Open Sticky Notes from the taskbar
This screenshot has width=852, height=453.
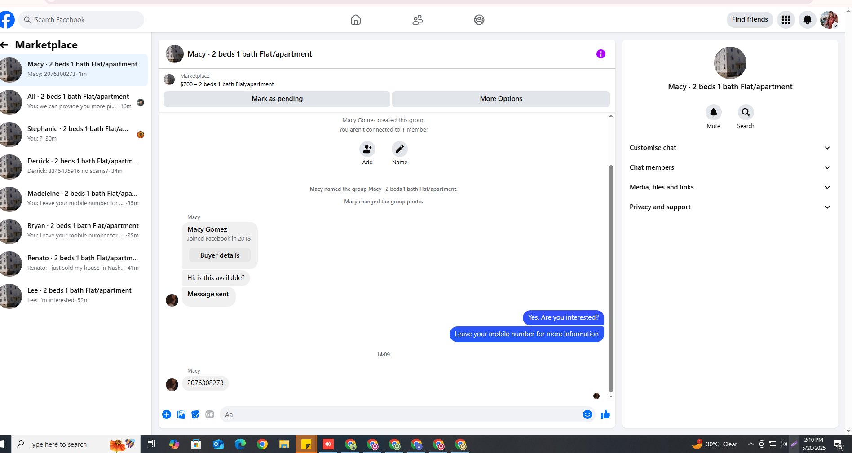click(306, 444)
